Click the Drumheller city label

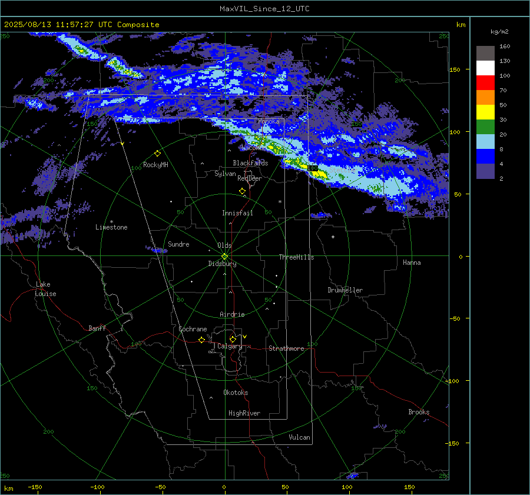tap(345, 290)
